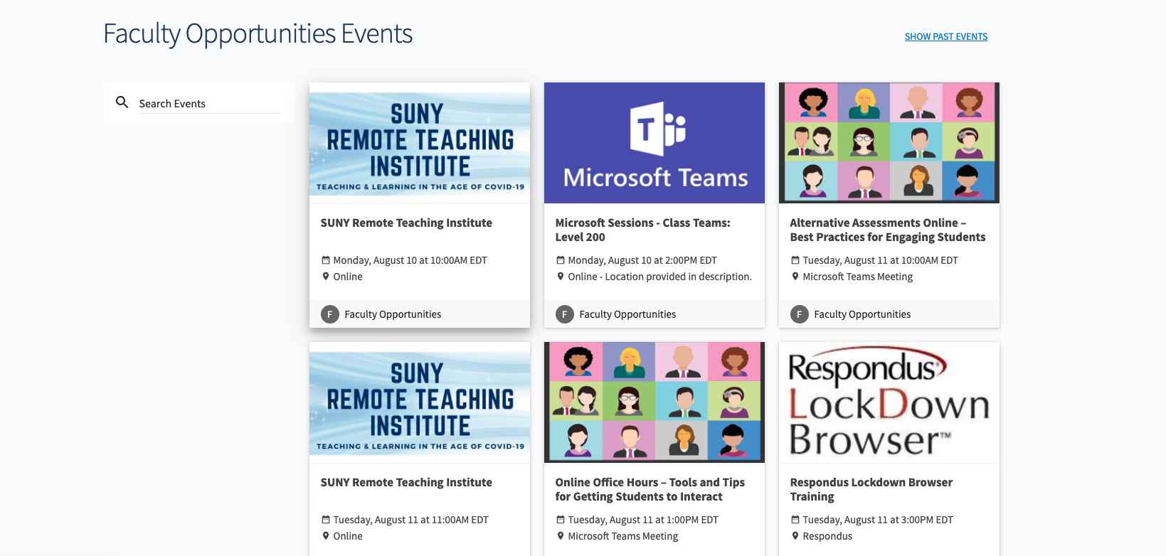Open the SUNY Remote Teaching Institute Monday banner image
This screenshot has width=1166, height=556.
coord(420,143)
